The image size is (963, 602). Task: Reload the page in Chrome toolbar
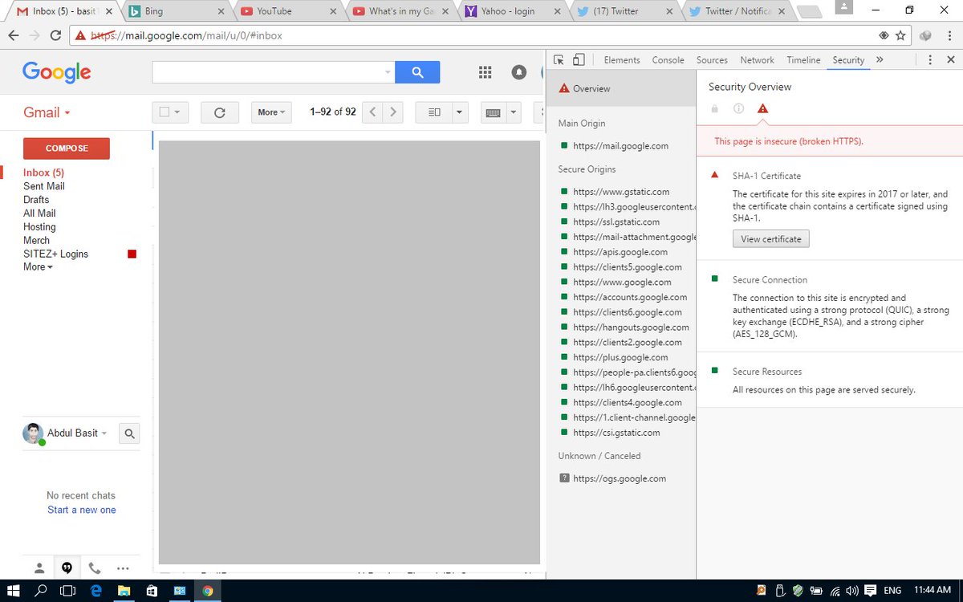click(55, 35)
